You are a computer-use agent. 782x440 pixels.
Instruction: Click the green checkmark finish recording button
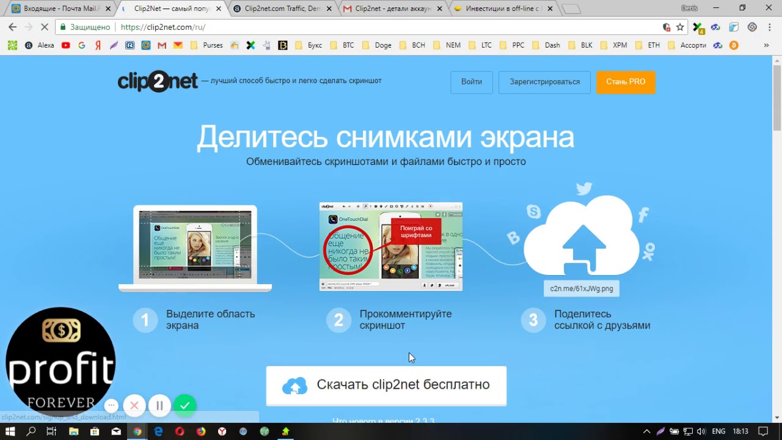click(185, 405)
